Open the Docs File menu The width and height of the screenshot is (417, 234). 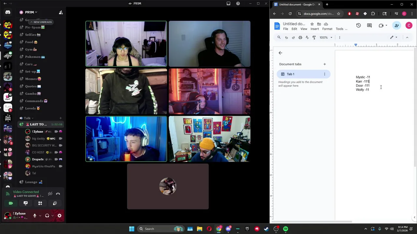click(x=285, y=29)
